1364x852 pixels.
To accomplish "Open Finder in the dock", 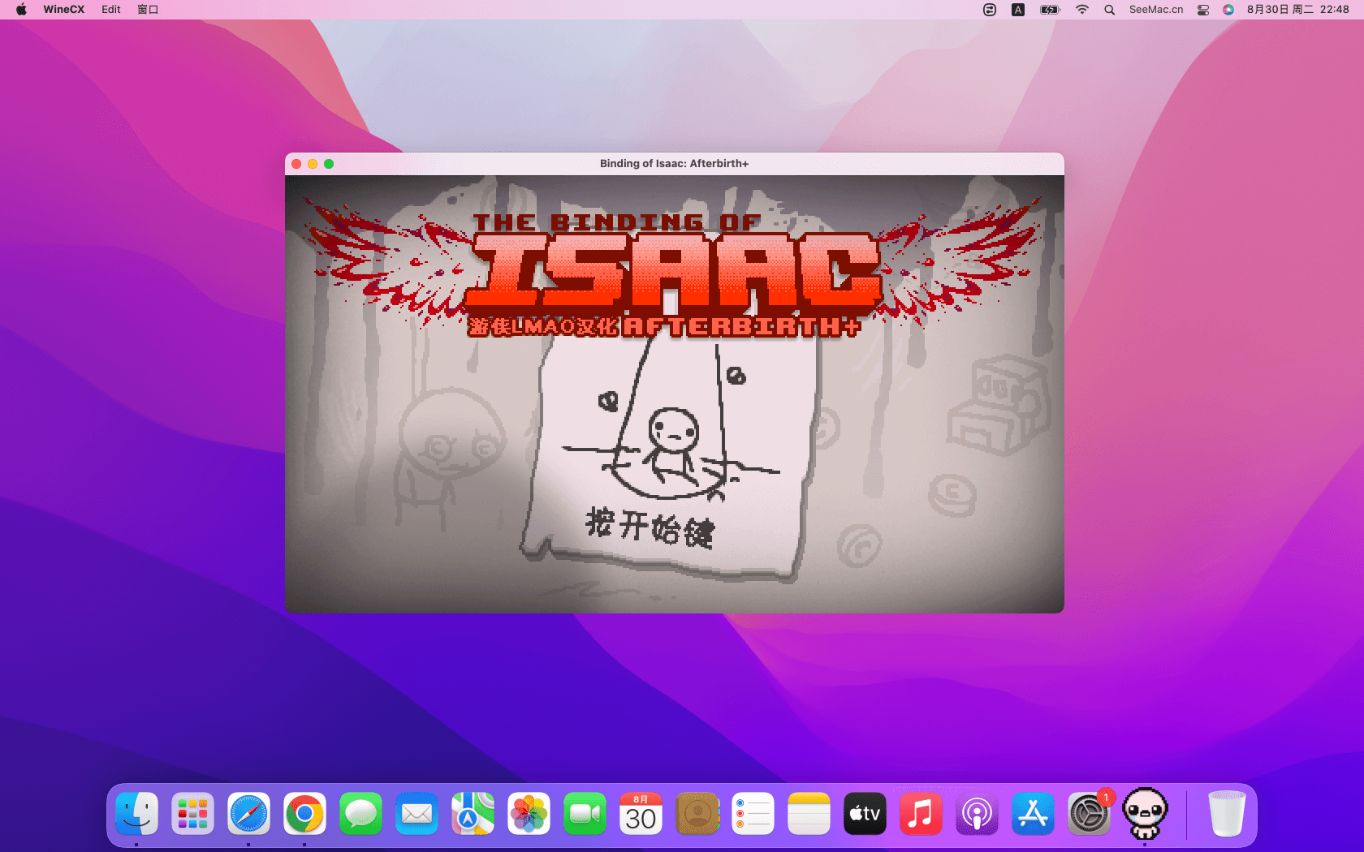I will [x=136, y=814].
